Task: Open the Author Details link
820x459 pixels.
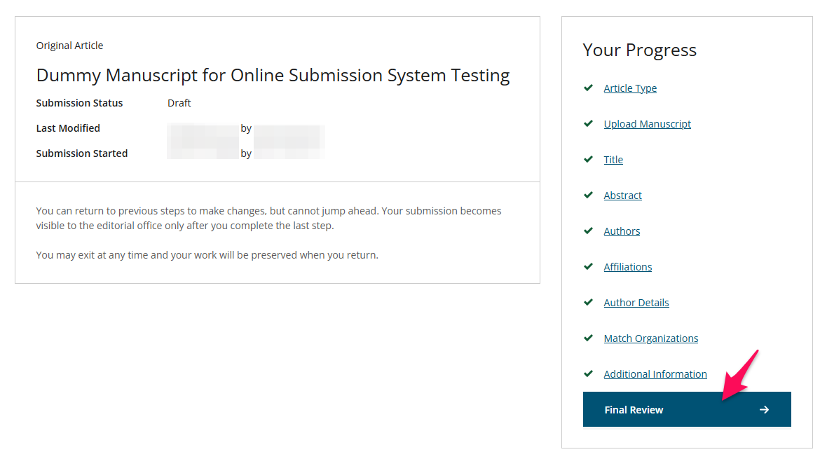Action: (x=636, y=303)
